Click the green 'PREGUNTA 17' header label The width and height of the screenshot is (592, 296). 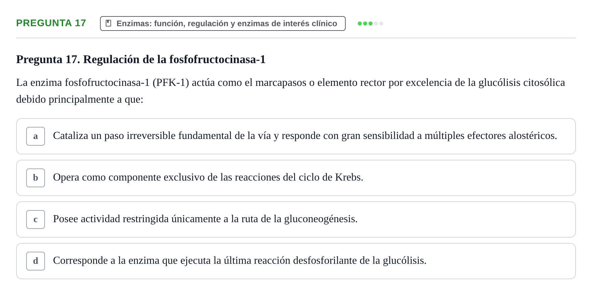(x=51, y=23)
